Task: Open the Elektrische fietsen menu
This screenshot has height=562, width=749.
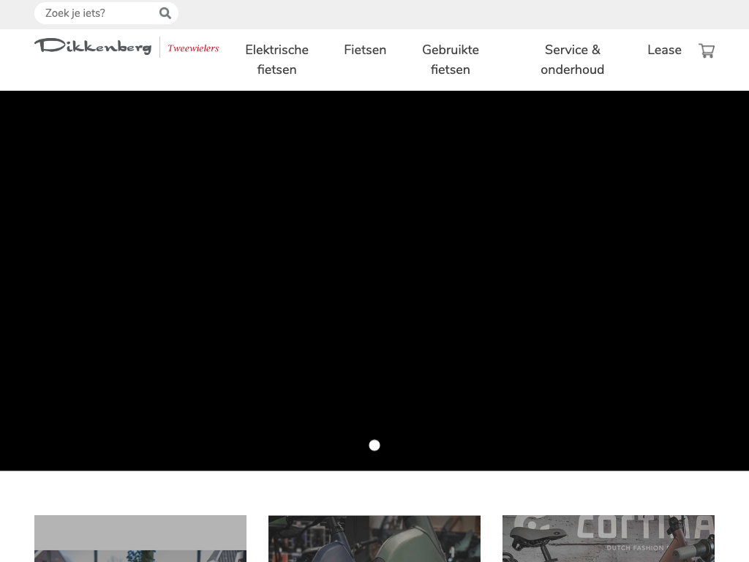Action: (276, 59)
